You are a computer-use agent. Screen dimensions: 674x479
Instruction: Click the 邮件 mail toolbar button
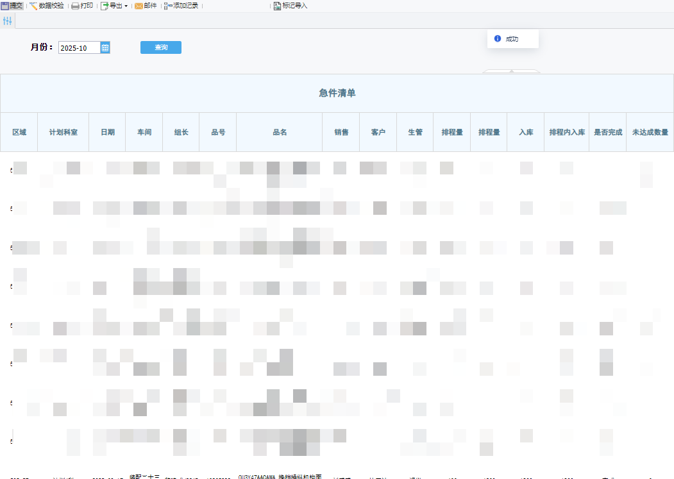(146, 6)
